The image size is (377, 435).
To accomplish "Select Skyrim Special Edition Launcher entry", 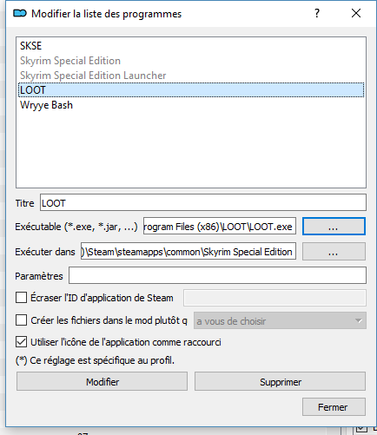I will coord(191,76).
